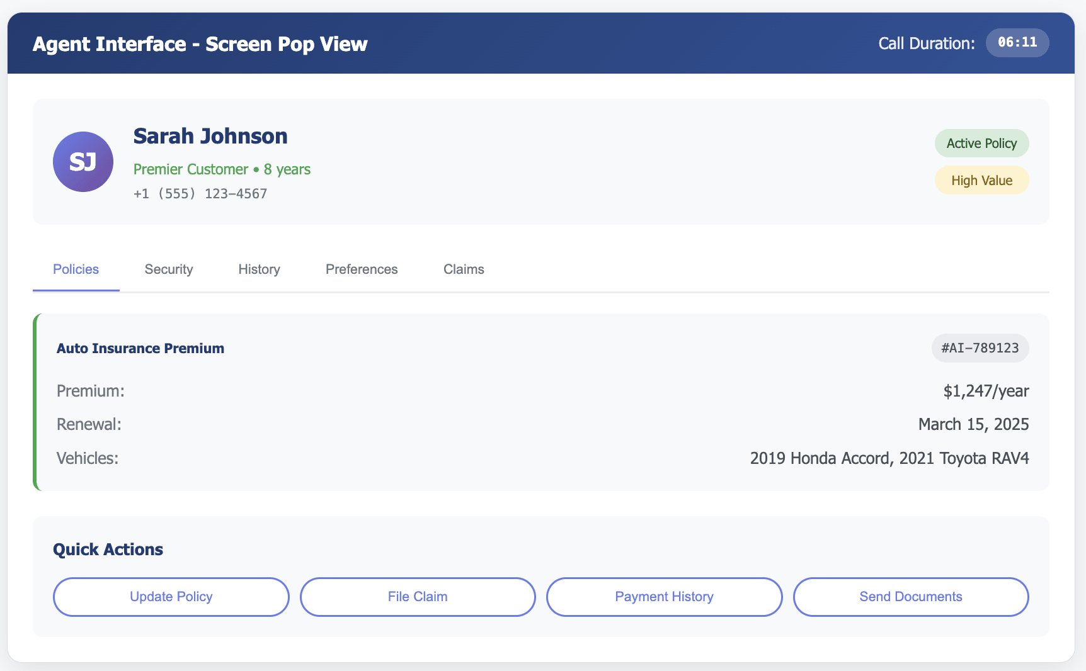Select the Preferences tab
Image resolution: width=1086 pixels, height=671 pixels.
click(x=362, y=269)
